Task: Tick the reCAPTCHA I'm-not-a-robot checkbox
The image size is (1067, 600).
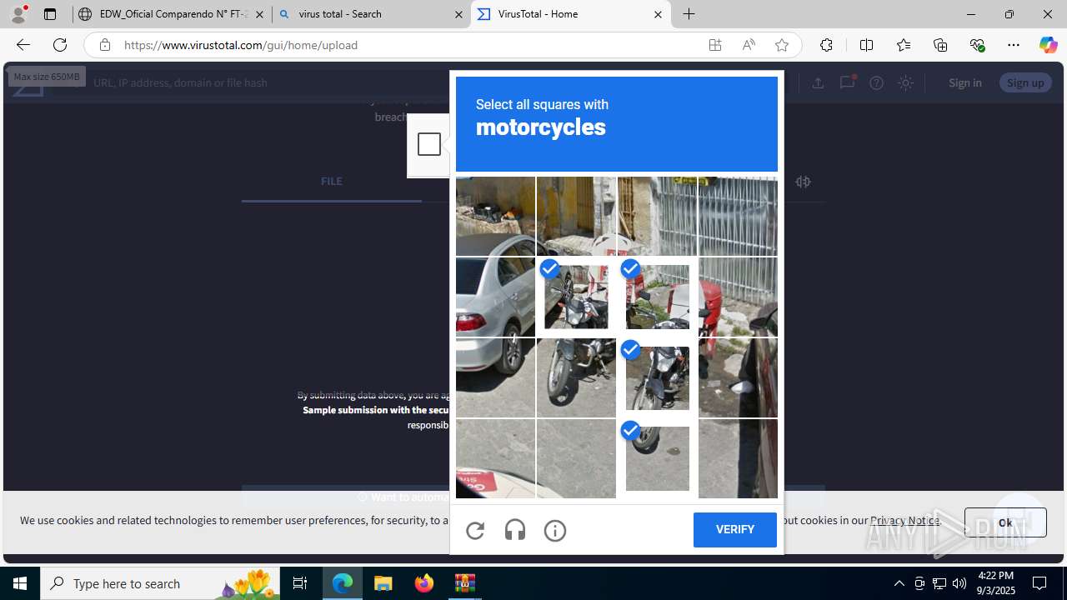Action: tap(429, 144)
